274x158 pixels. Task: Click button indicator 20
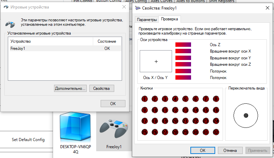click(175, 121)
